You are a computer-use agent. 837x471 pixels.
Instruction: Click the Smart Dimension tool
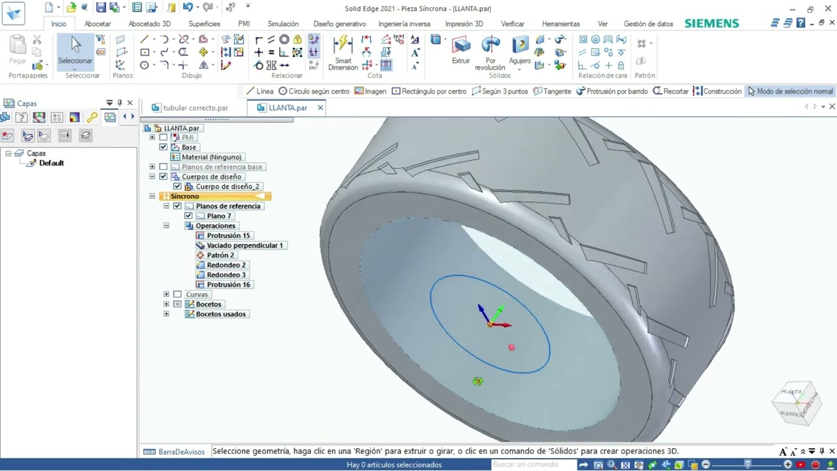pos(343,53)
